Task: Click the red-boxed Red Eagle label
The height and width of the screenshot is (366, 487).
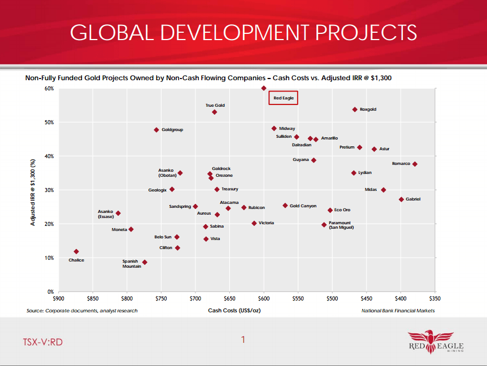Action: click(283, 98)
